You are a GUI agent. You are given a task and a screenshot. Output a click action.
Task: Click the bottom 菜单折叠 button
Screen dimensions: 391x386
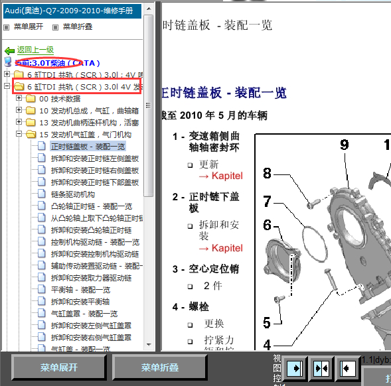(x=160, y=368)
